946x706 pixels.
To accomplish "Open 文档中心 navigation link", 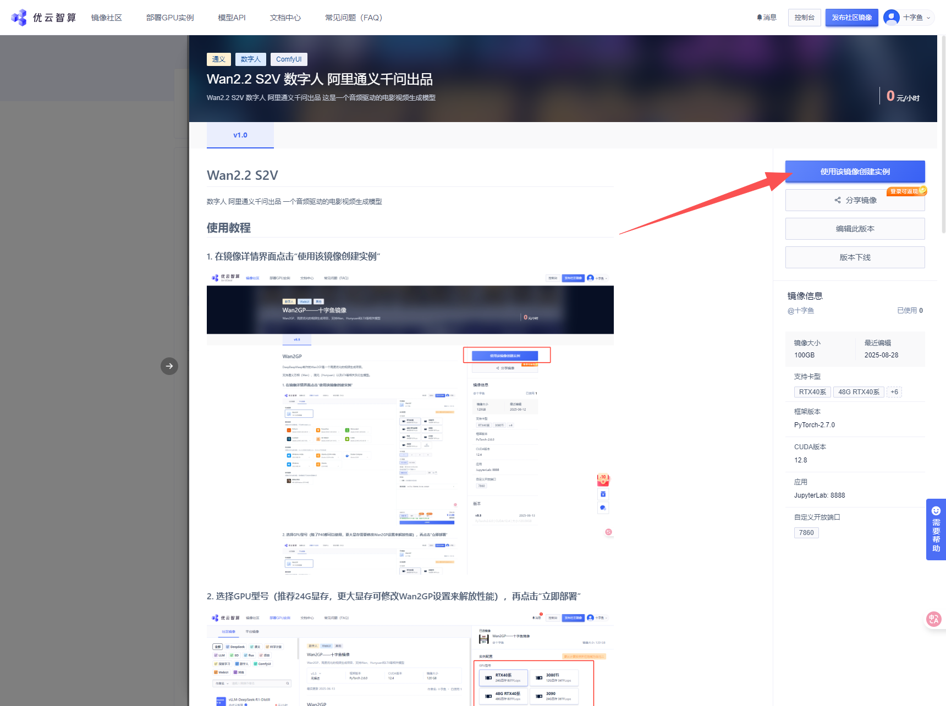I will [x=285, y=18].
